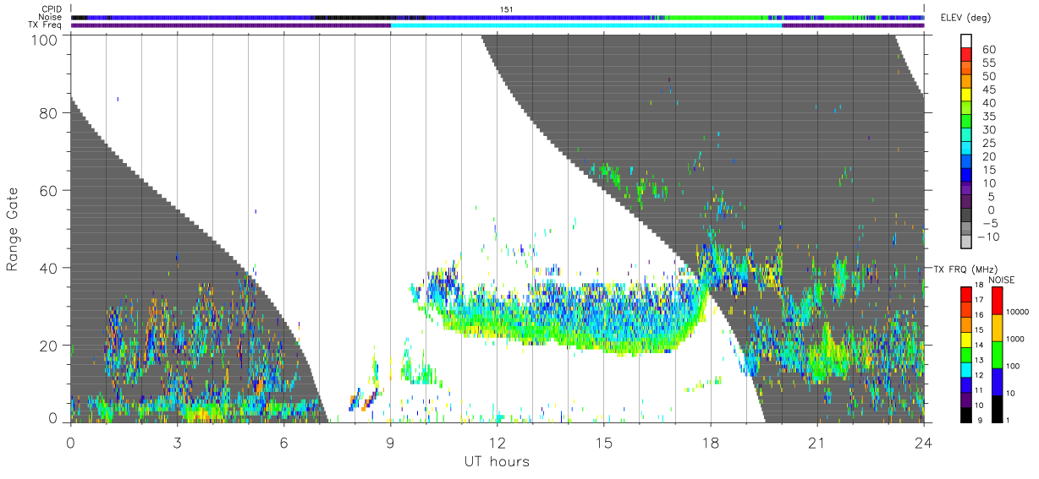Pick the orange swatch in NOISE legend

(997, 327)
